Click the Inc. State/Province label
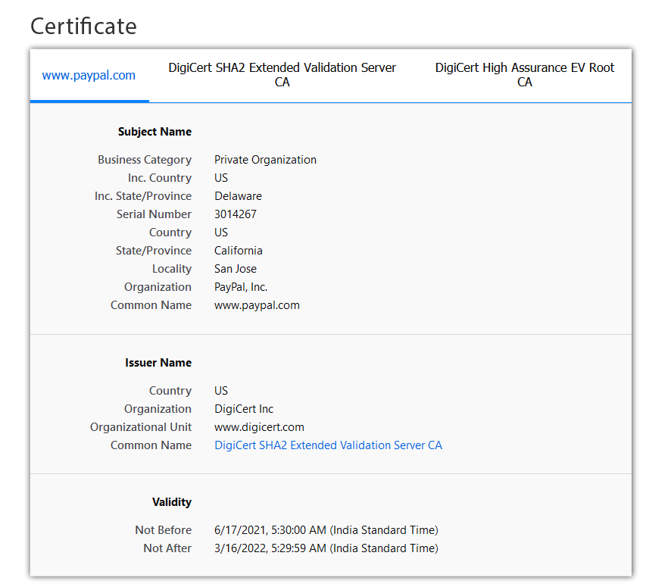Screen dimensions: 671x587 pyautogui.click(x=143, y=196)
